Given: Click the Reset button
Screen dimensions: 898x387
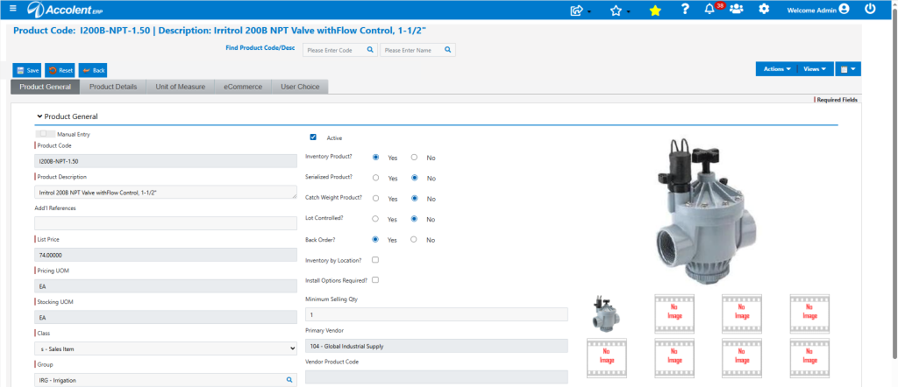Looking at the screenshot, I should [61, 70].
